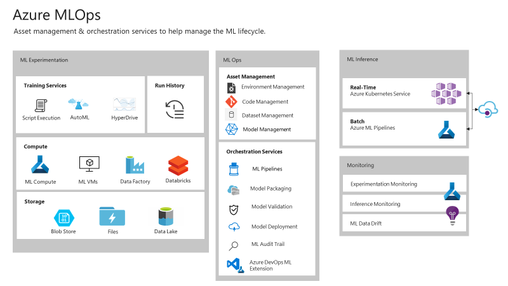This screenshot has width=508, height=286.
Task: Click the Experimentation Monitoring row
Action: (x=404, y=184)
